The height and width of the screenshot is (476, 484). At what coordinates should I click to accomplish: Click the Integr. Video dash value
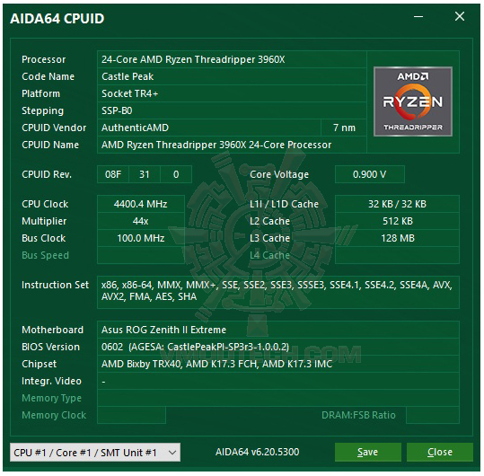[104, 383]
